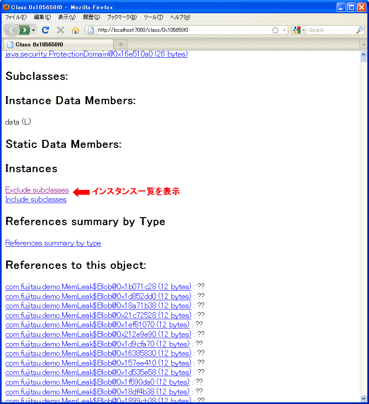The width and height of the screenshot is (369, 404).
Task: Open Blob@0x212e9e90 reference link
Action: click(x=98, y=334)
